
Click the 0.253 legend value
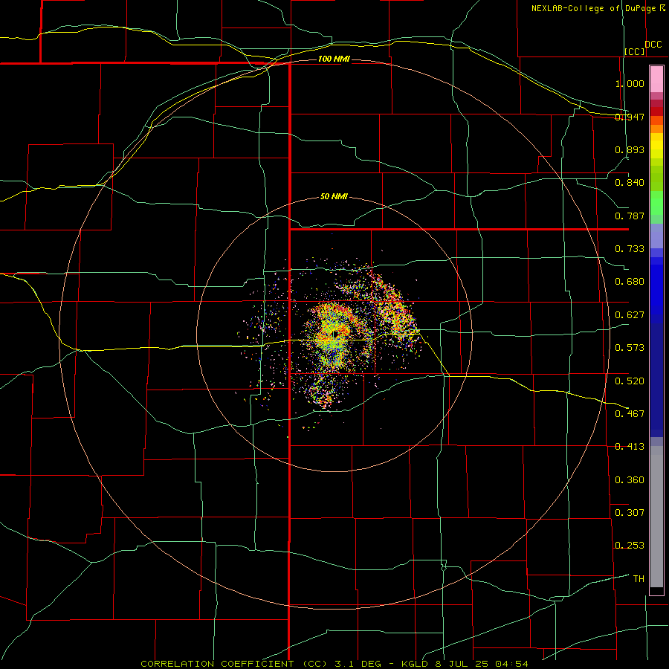point(630,546)
